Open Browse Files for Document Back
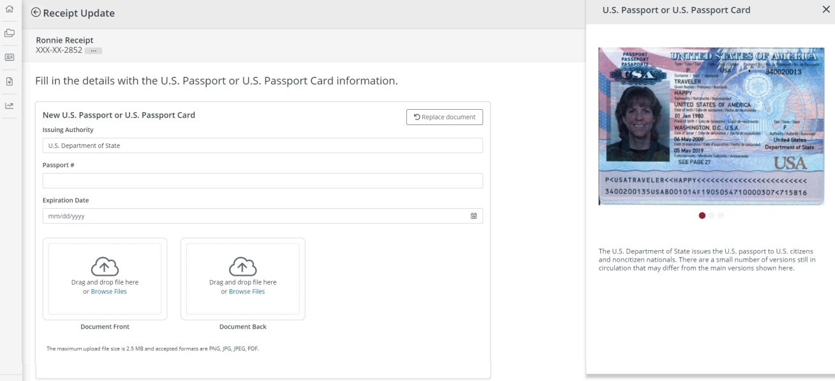The image size is (835, 381). coord(247,291)
